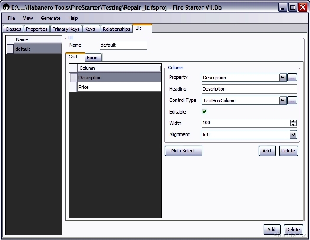Select the Price row in column grid

(x=119, y=87)
